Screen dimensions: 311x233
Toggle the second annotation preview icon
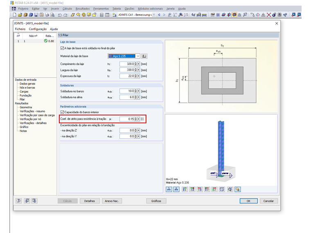(x=176, y=189)
